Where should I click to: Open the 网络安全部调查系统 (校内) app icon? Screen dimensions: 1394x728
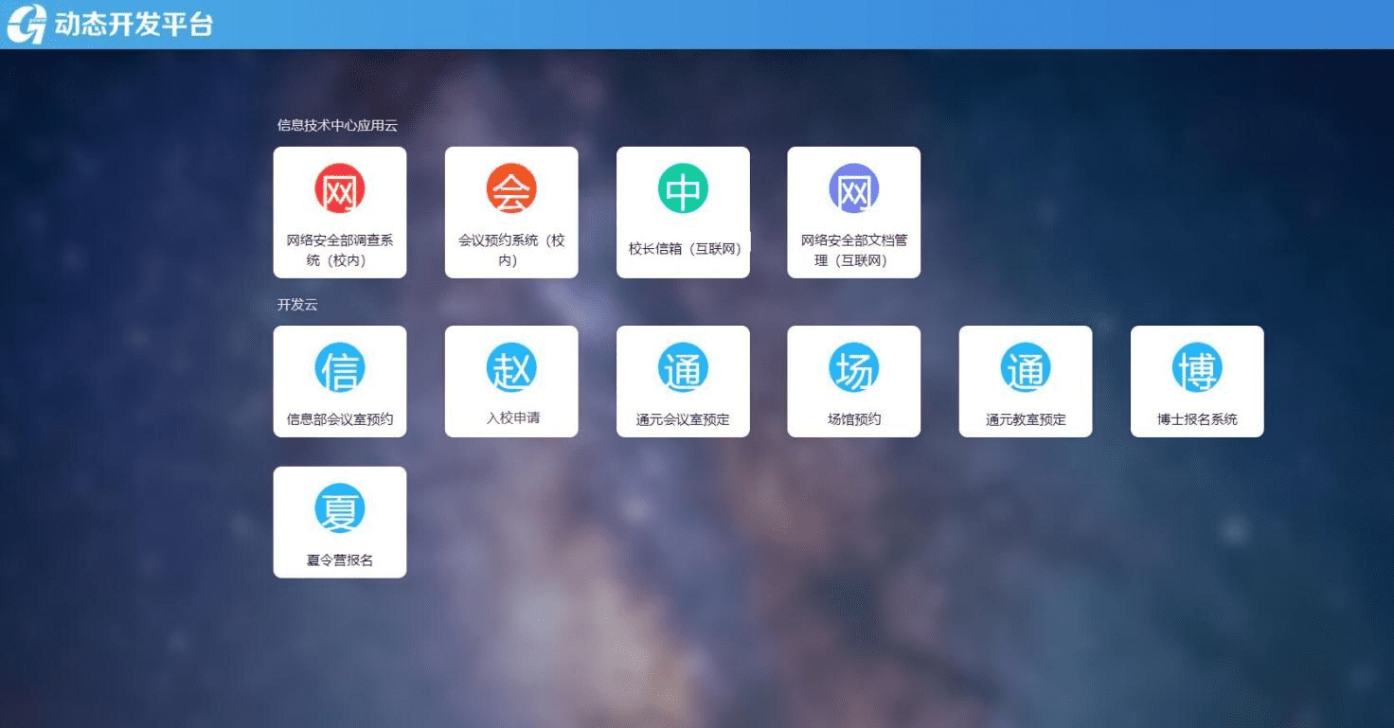[x=340, y=187]
